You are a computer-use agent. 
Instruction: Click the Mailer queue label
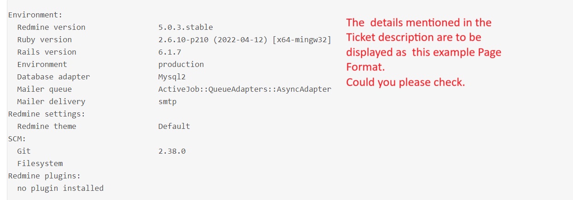45,89
